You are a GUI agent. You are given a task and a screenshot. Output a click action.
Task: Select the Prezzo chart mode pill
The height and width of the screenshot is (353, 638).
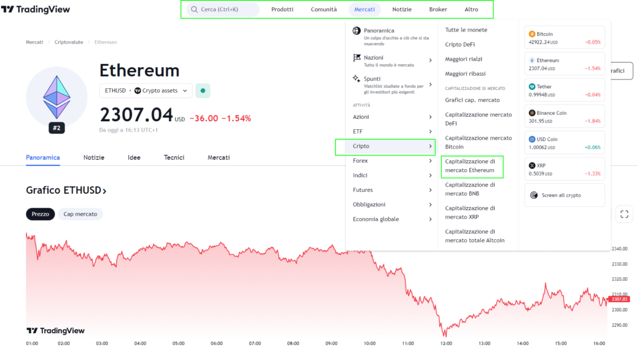40,214
